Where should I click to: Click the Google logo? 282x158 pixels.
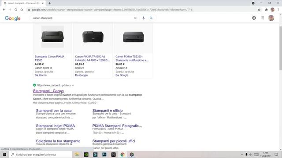click(13, 18)
